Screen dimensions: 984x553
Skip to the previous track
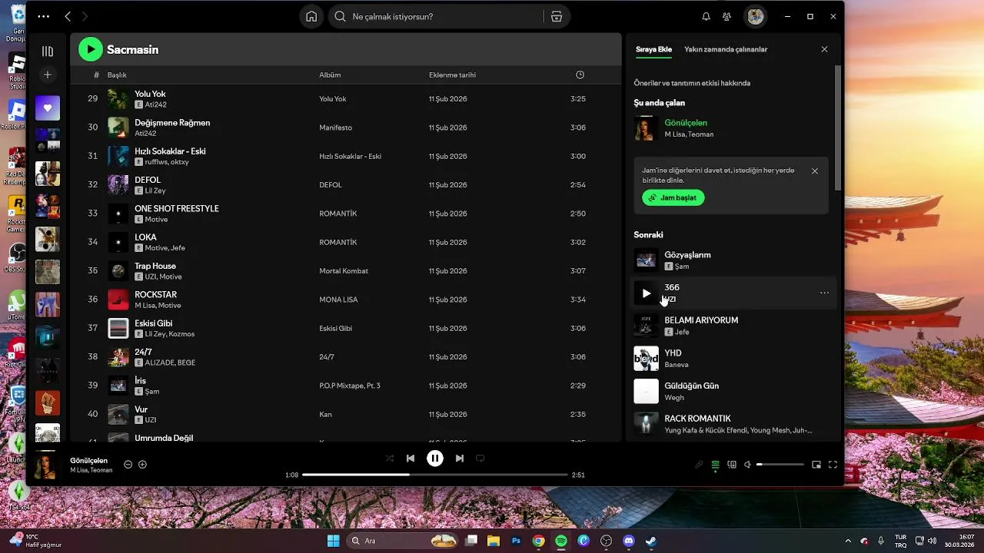tap(411, 459)
